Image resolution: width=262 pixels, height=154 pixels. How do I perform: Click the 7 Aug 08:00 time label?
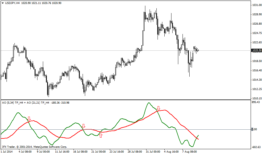(x=189, y=152)
